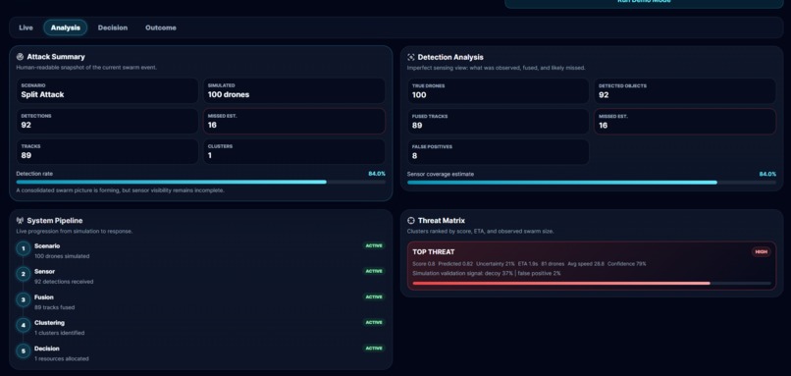Screen dimensions: 791x376
Task: Click the ACTIVE badge on Decision row
Action: [374, 348]
